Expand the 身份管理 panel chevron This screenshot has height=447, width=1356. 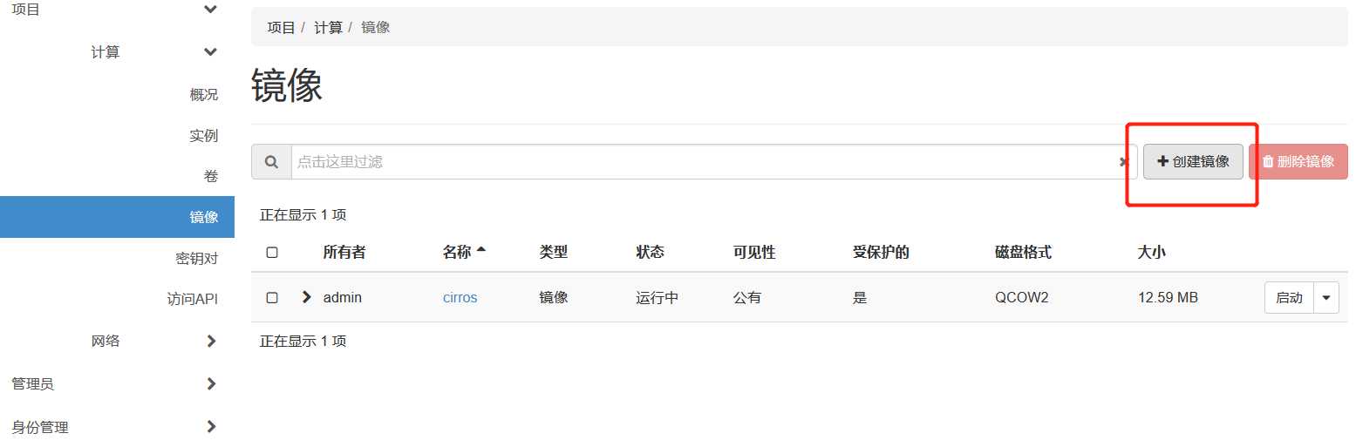pos(211,427)
